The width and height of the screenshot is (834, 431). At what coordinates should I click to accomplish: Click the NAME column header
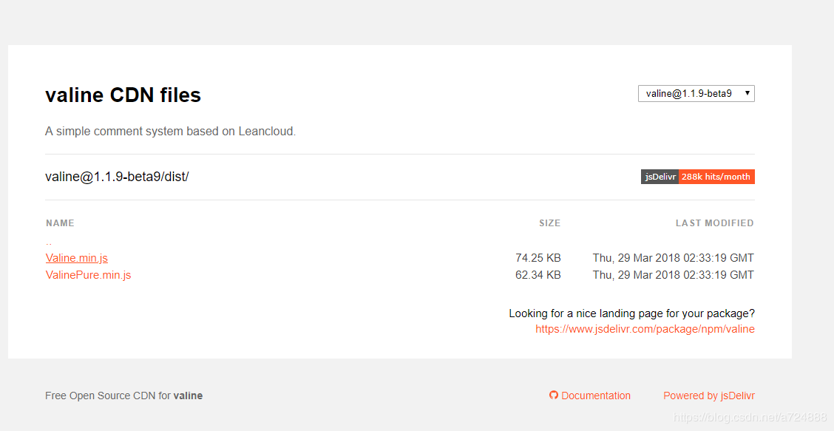[60, 223]
